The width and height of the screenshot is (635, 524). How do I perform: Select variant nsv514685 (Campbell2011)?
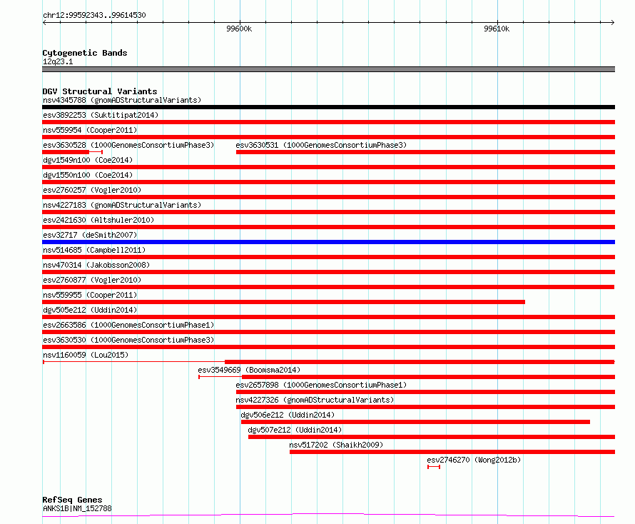pos(94,250)
